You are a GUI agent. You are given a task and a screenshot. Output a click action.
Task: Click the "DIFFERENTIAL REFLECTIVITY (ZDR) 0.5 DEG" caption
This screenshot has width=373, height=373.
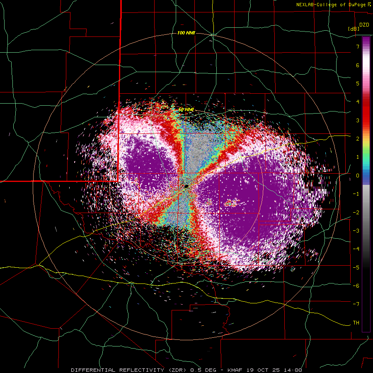pos(143,370)
